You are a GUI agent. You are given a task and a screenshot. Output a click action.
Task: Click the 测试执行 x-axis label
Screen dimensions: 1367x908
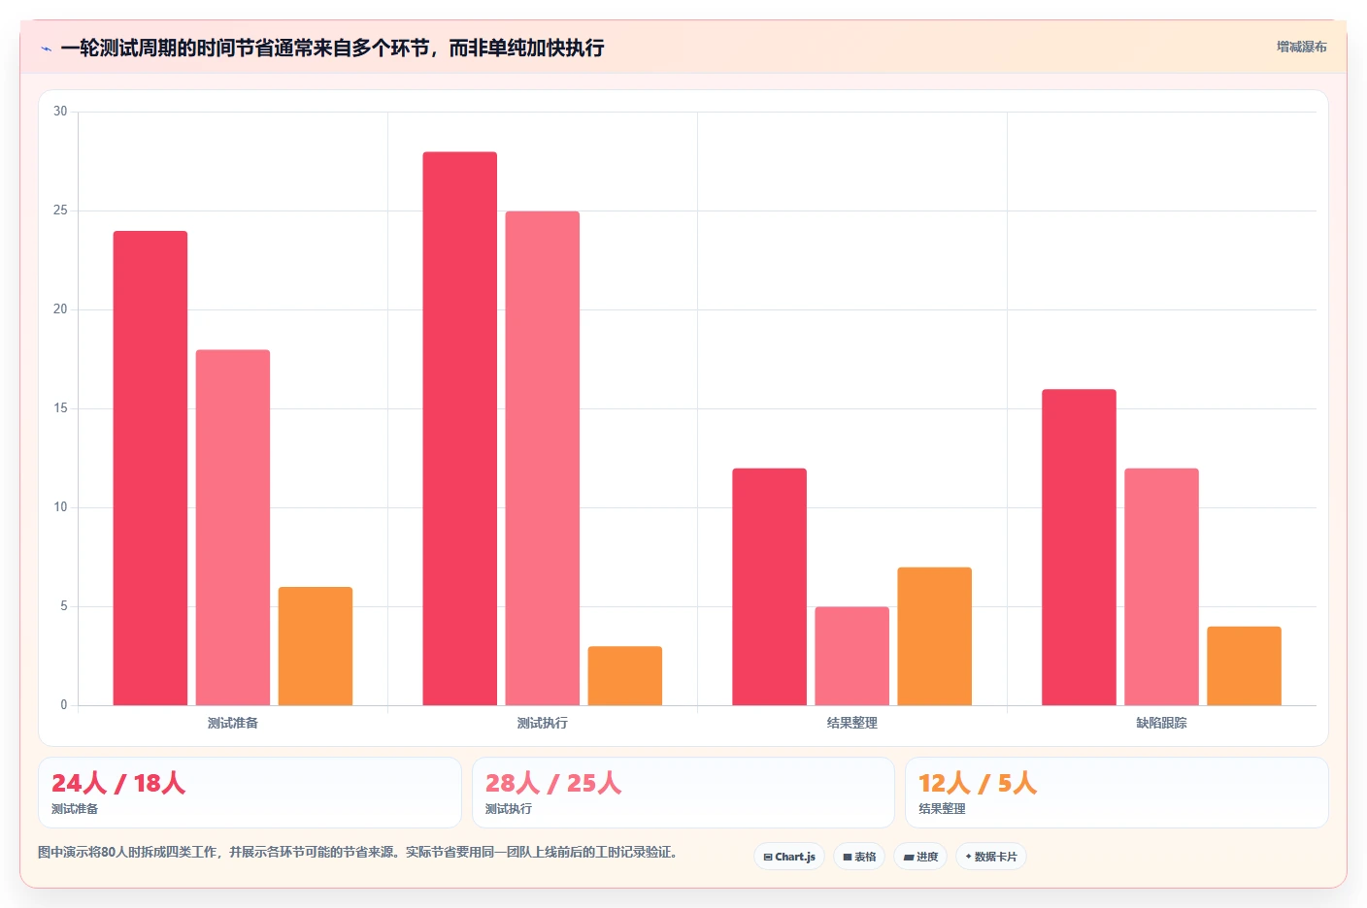543,723
